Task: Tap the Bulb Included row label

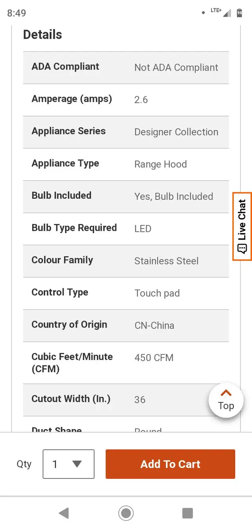Action: (x=61, y=196)
